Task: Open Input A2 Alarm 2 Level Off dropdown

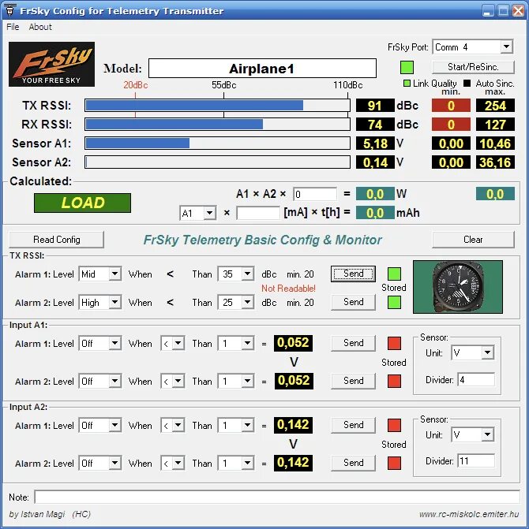Action: [100, 464]
